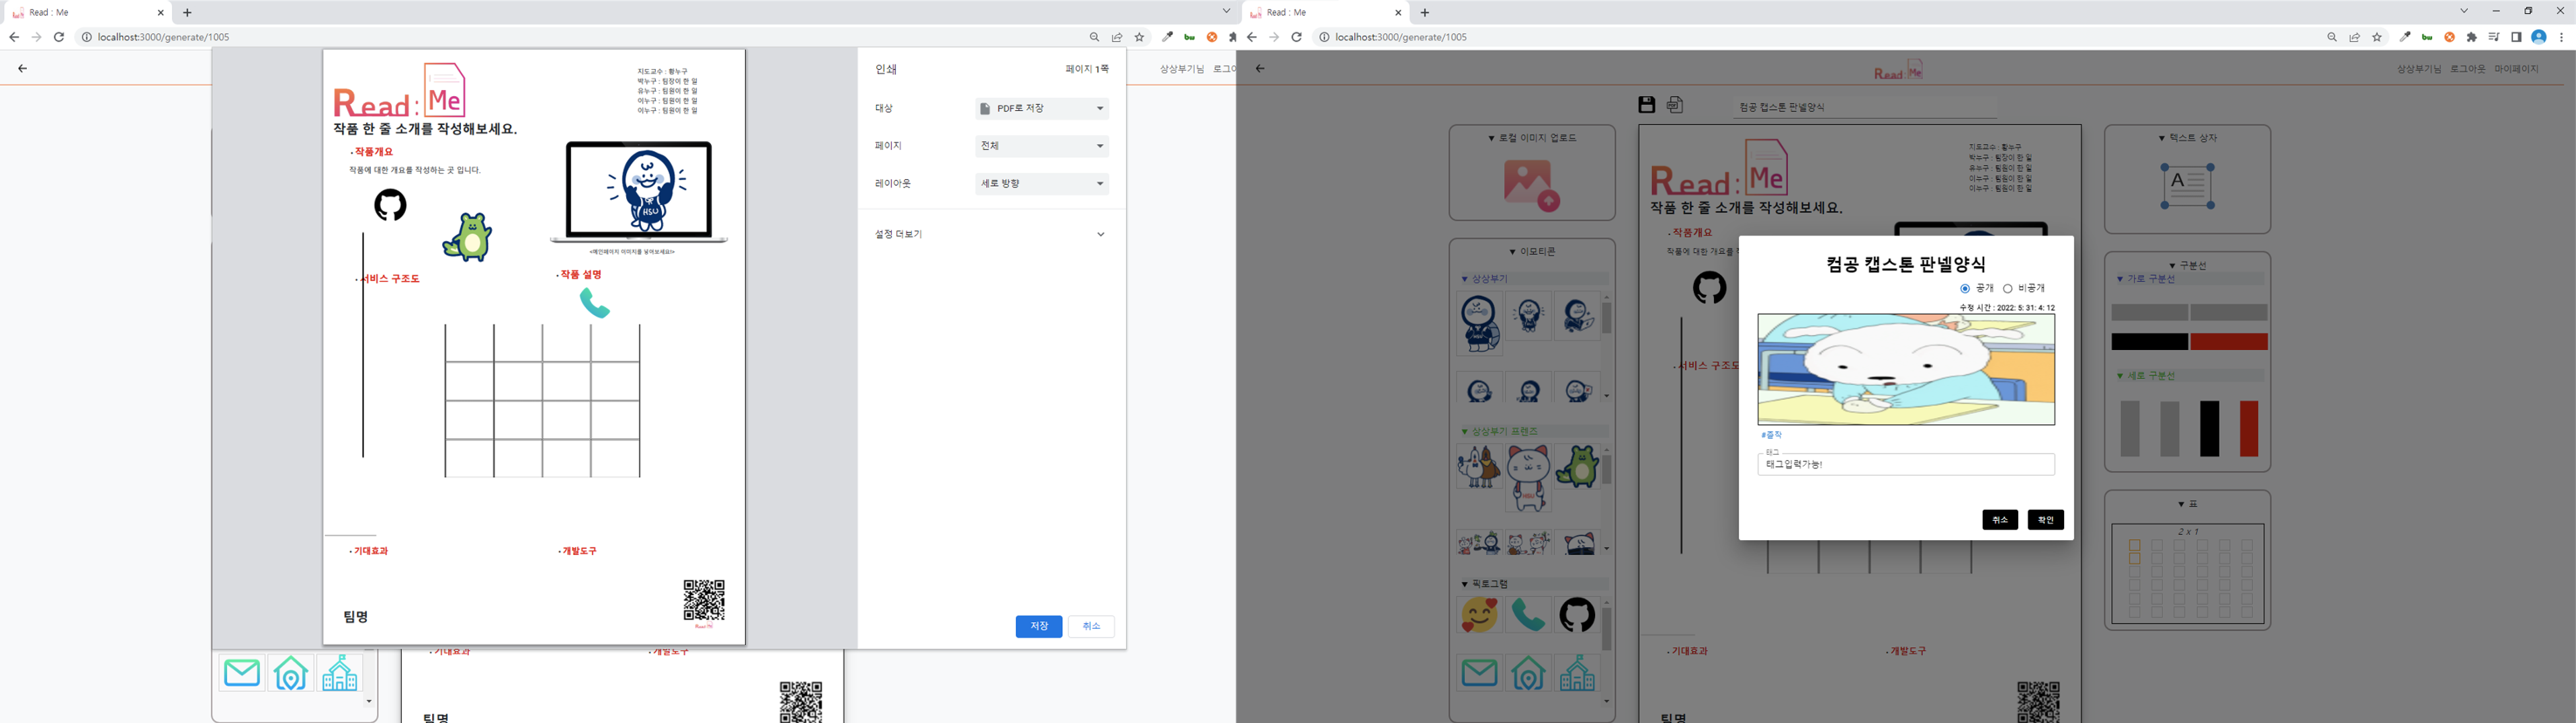Open the 레이아웃 dropdown showing 세로 방향
The width and height of the screenshot is (2576, 723).
coord(1042,184)
